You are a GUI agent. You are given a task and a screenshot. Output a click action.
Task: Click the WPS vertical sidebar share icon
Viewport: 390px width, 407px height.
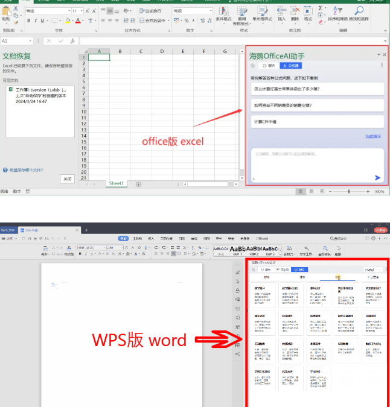[237, 354]
